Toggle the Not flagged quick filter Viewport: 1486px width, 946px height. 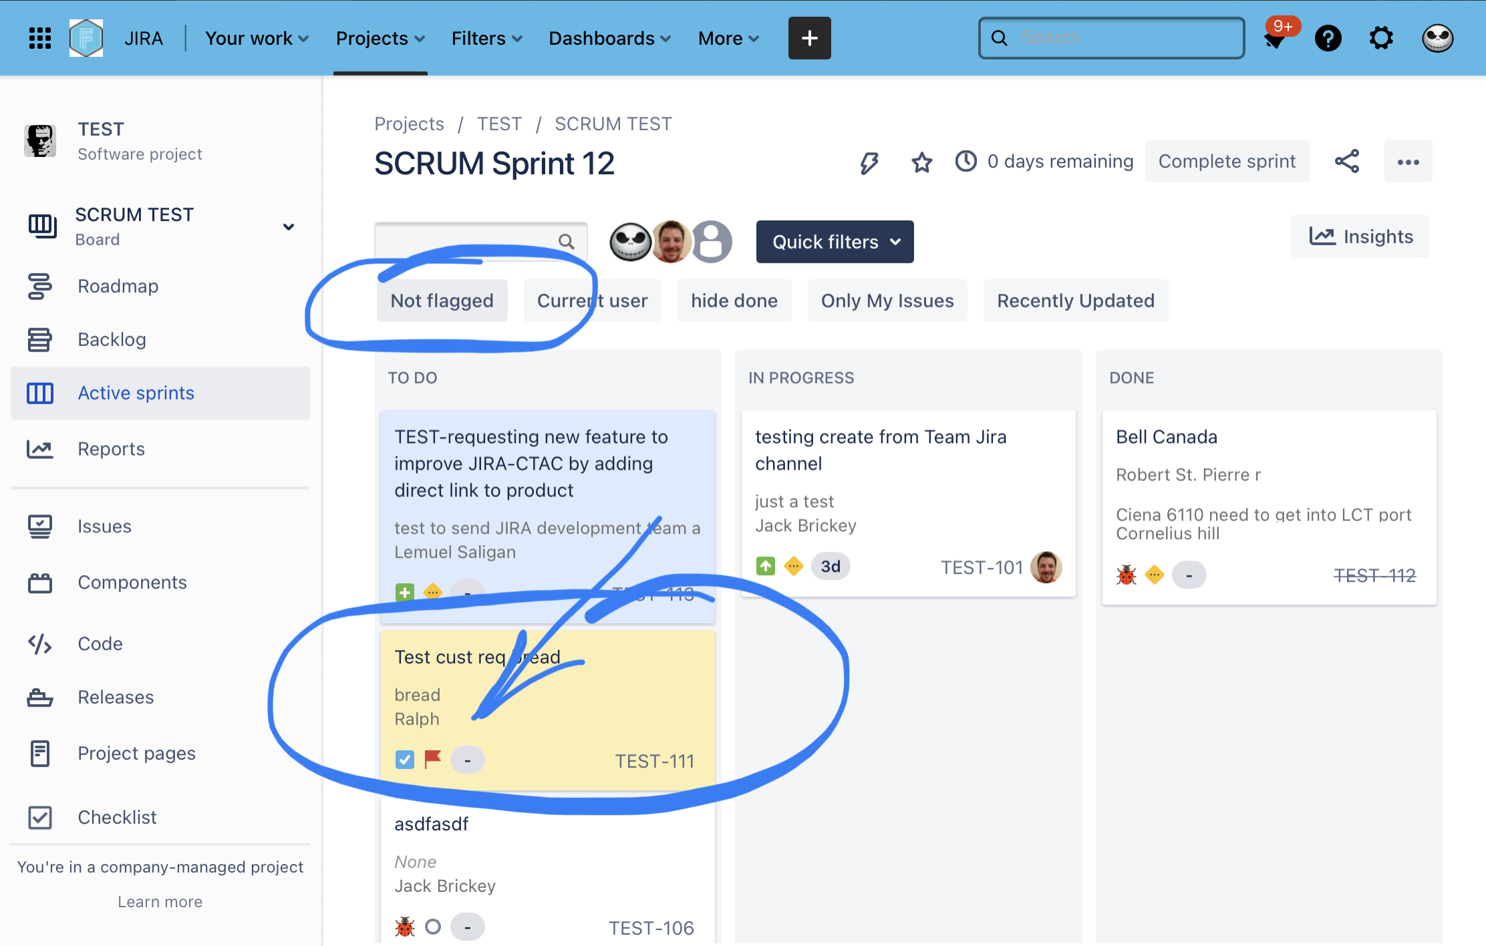442,300
